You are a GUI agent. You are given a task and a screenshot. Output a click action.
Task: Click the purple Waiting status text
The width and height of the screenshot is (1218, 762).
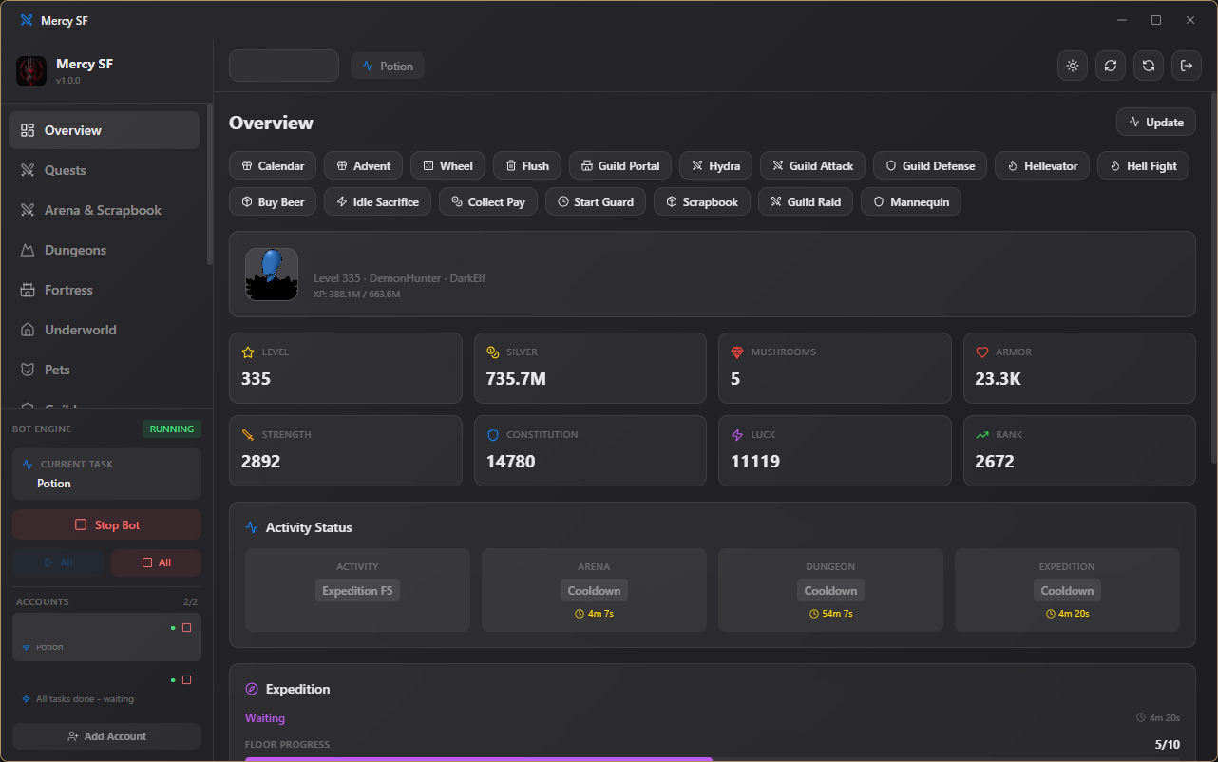click(x=265, y=718)
